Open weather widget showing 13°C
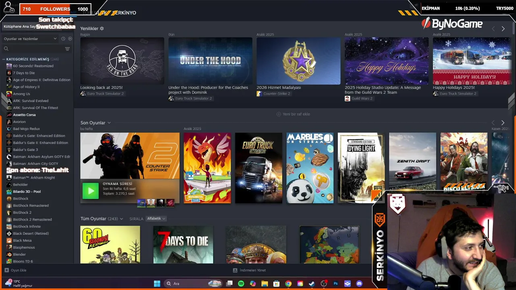Image resolution: width=516 pixels, height=290 pixels. coord(19,284)
